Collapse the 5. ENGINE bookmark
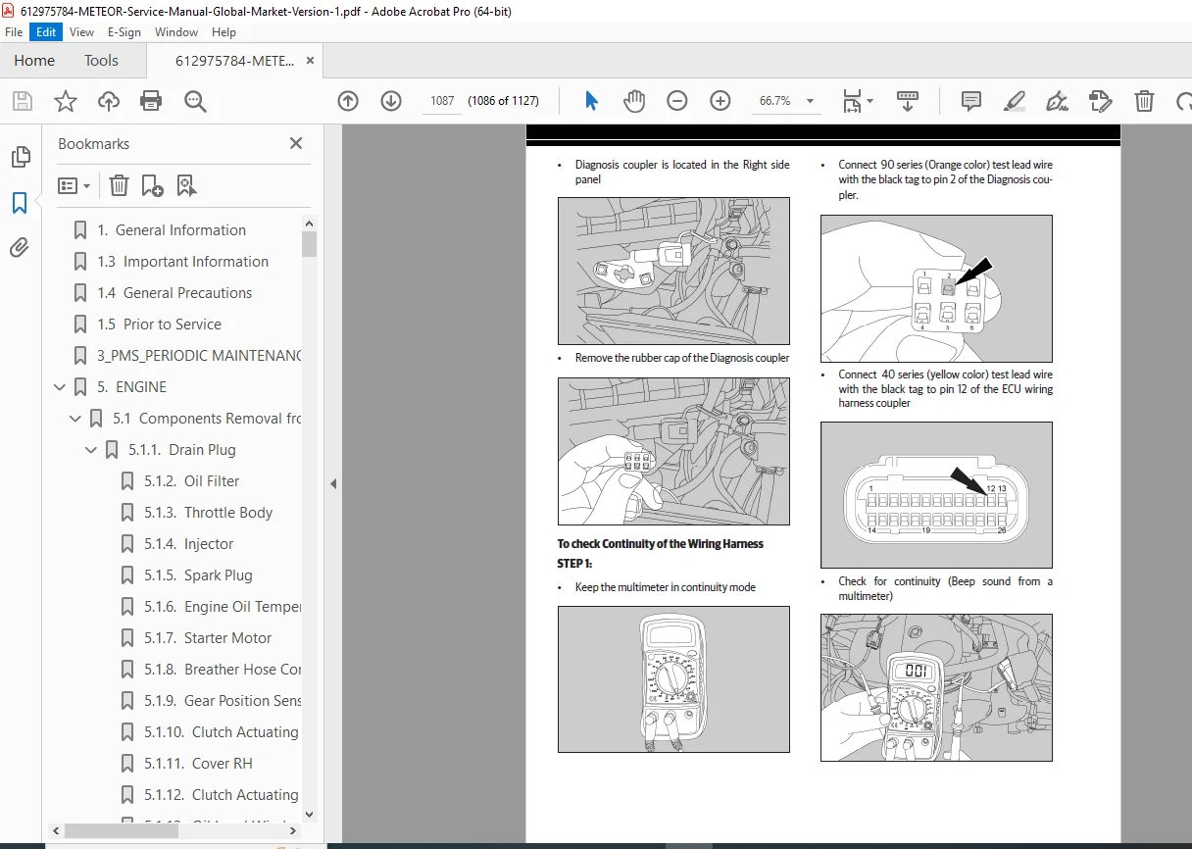The image size is (1192, 849). click(61, 387)
